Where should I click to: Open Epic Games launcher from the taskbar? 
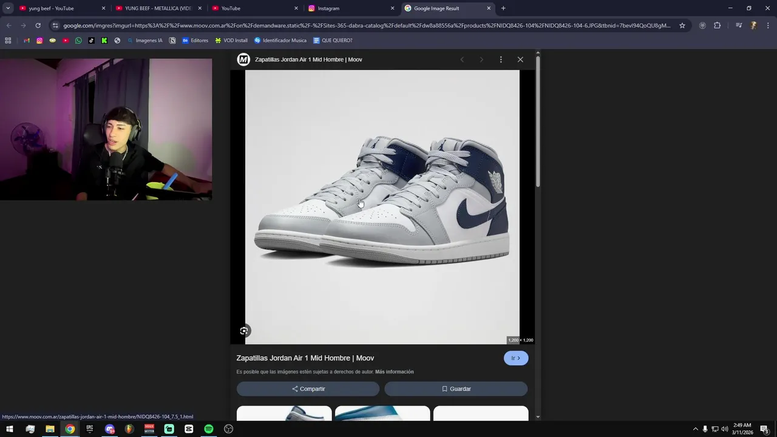click(x=90, y=429)
